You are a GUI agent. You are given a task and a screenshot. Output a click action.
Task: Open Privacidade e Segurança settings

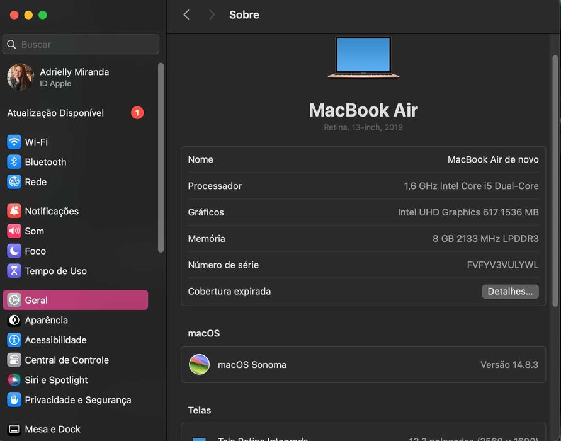pyautogui.click(x=75, y=400)
